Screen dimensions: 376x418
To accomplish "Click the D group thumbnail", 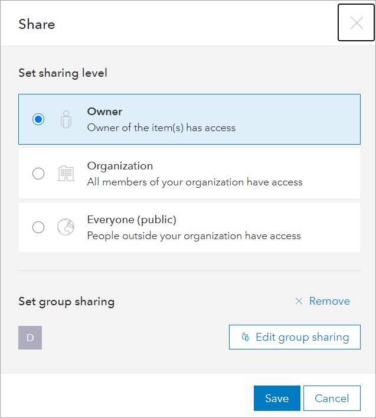I will point(30,338).
